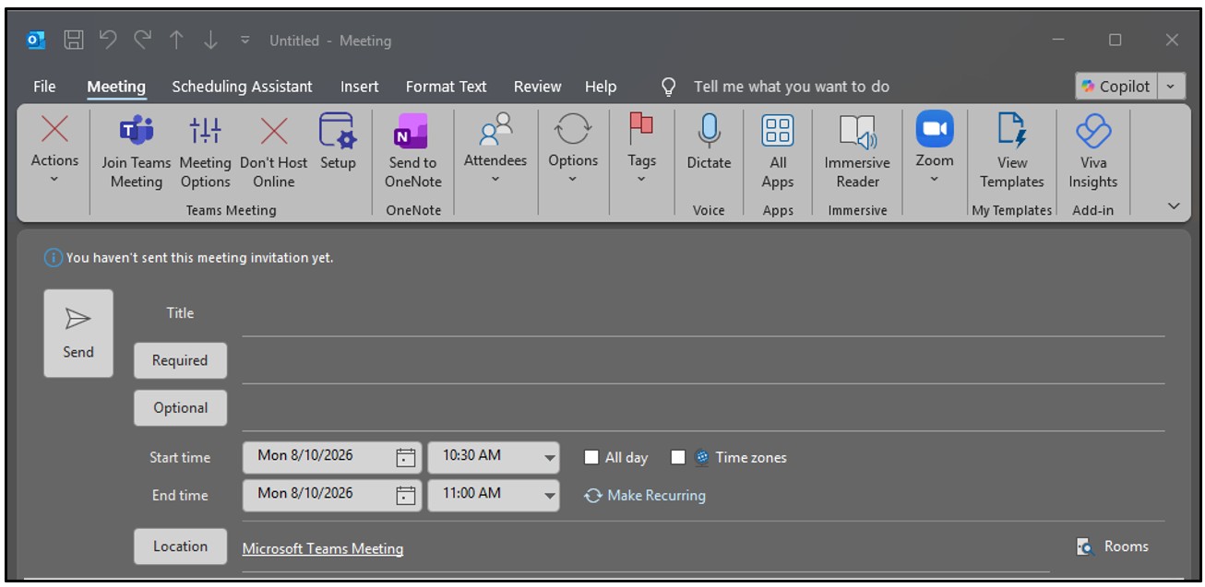
Task: Click into the Title field
Action: click(703, 315)
